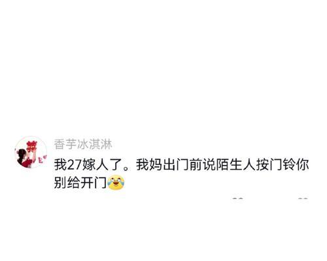327x261 pixels.
Task: Click the red 囍 symbol inside the avatar
Action: [x=32, y=146]
